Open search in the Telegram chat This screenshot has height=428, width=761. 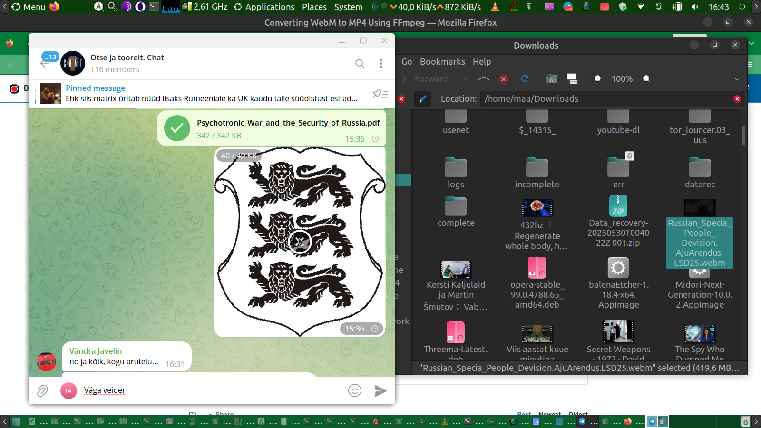coord(360,64)
